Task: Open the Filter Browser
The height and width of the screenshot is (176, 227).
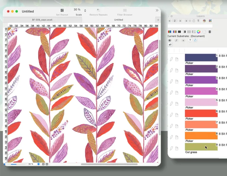Action: tap(125, 11)
